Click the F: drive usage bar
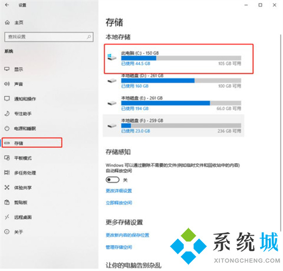Image resolution: width=283 pixels, height=271 pixels. click(181, 125)
